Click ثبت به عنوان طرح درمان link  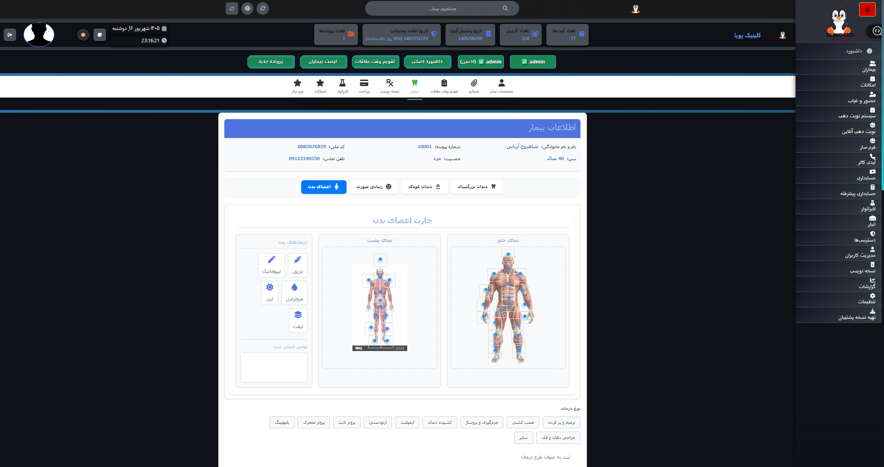(545, 457)
